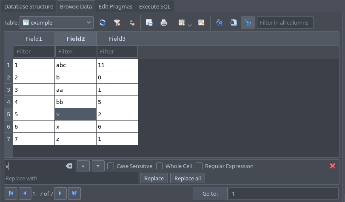This screenshot has height=202, width=345.
Task: Refresh the table data with the reload icon
Action: 103,22
